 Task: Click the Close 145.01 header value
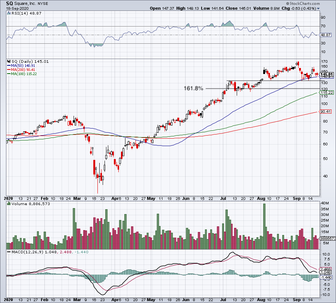[x=238, y=8]
